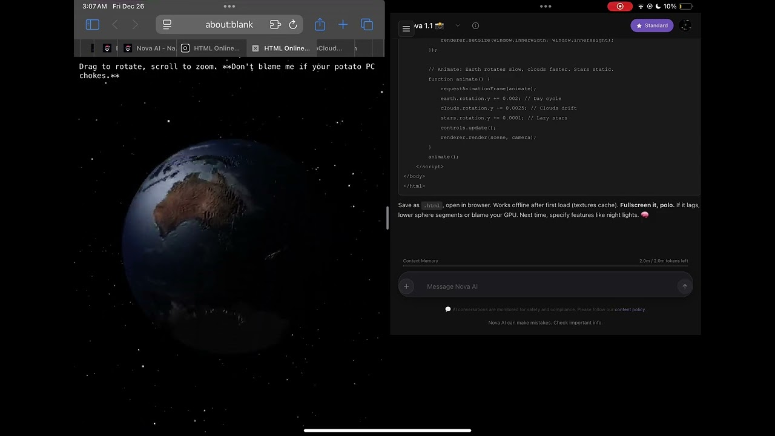Tap the red screen recording indicator
Screen dimensions: 775x436
[x=620, y=6]
